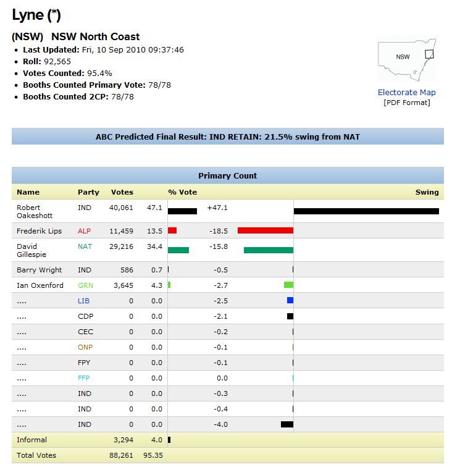Click the % Vote column header
Image resolution: width=452 pixels, height=467 pixels.
[182, 192]
